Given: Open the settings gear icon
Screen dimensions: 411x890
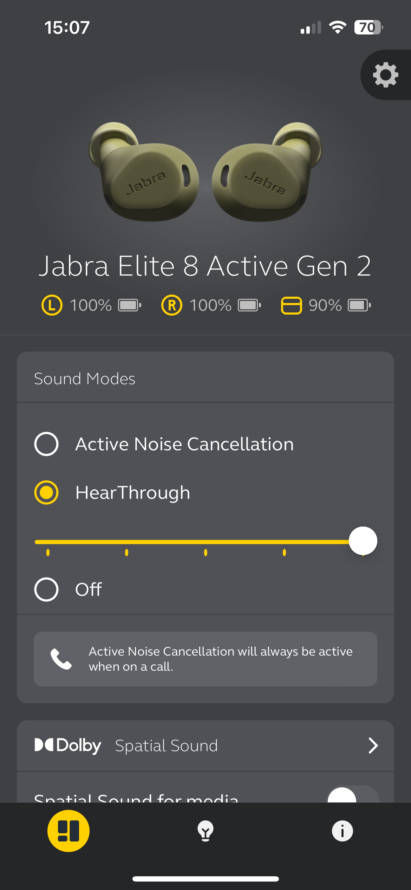Looking at the screenshot, I should click(x=385, y=75).
